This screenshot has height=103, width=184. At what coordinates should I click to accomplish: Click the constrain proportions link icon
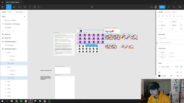181,25
